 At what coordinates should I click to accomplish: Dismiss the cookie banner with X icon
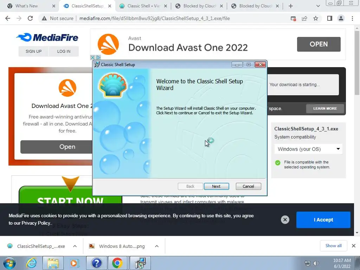pyautogui.click(x=285, y=220)
